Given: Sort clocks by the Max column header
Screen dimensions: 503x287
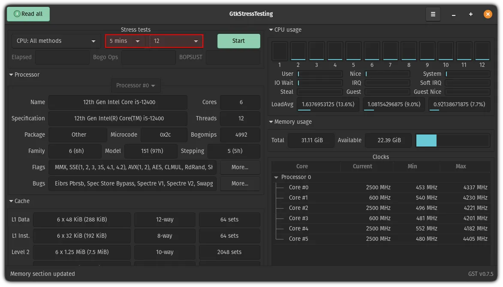Looking at the screenshot, I should click(461, 167).
